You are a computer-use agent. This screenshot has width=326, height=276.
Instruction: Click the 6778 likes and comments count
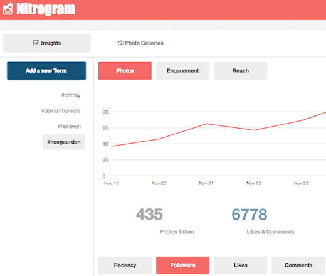point(250,215)
